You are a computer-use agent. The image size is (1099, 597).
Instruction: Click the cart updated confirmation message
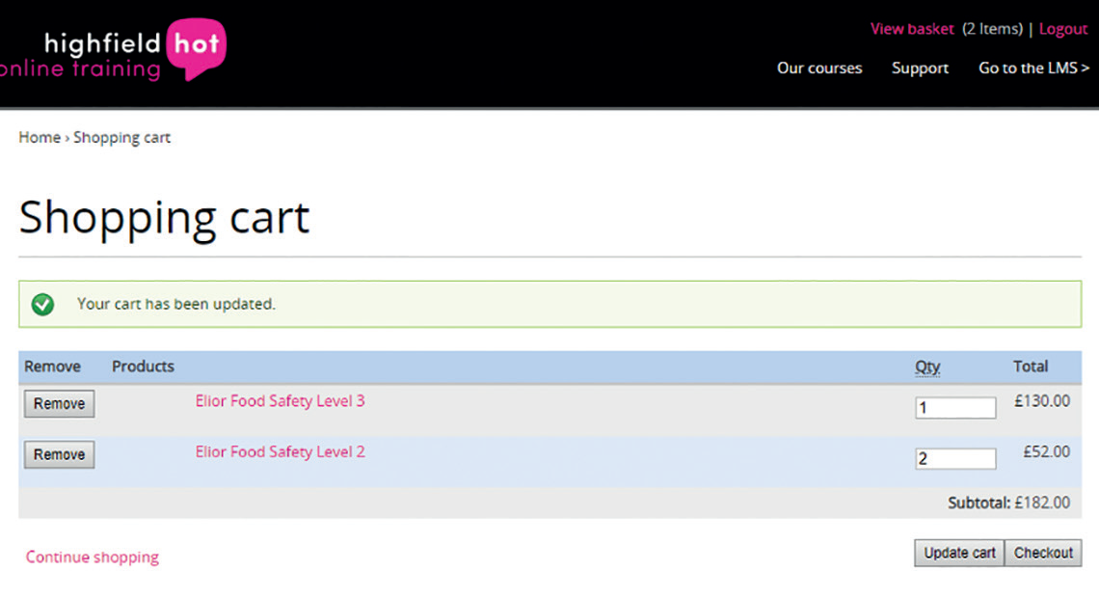tap(176, 304)
